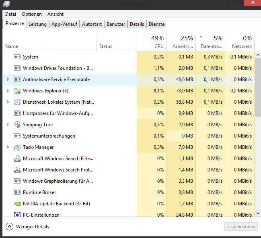
Task: Open the Ansicht menu
Action: click(55, 14)
